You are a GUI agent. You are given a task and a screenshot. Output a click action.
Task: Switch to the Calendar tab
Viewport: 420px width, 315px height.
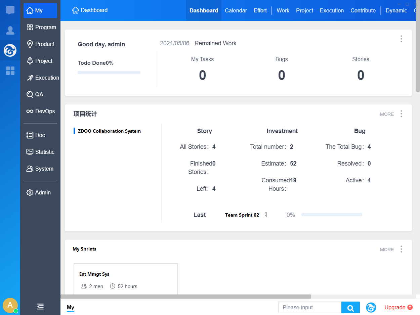236,10
